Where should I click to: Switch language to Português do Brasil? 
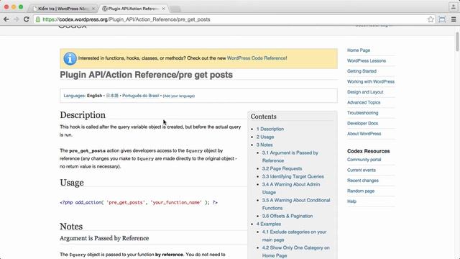point(141,96)
